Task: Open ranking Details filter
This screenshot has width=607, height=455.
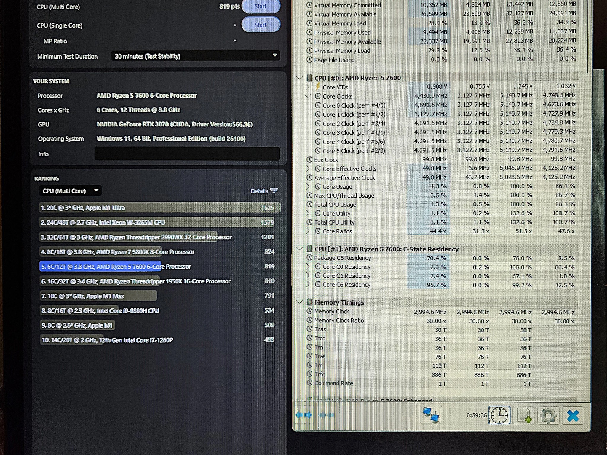Action: [264, 191]
